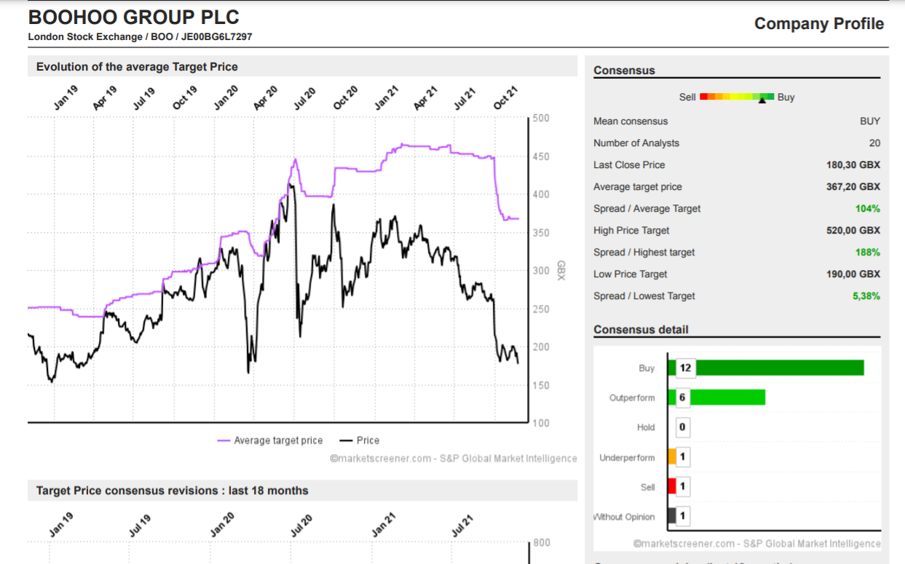The image size is (905, 564).
Task: Click the Consensus detail heading
Action: tap(641, 330)
